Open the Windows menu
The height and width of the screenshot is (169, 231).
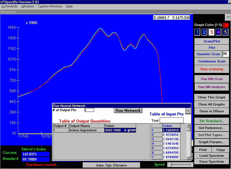pyautogui.click(x=28, y=6)
